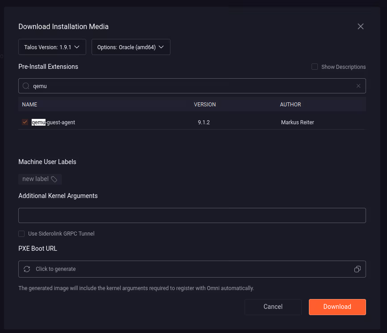
Task: Clear the qemu search text
Action: [358, 86]
